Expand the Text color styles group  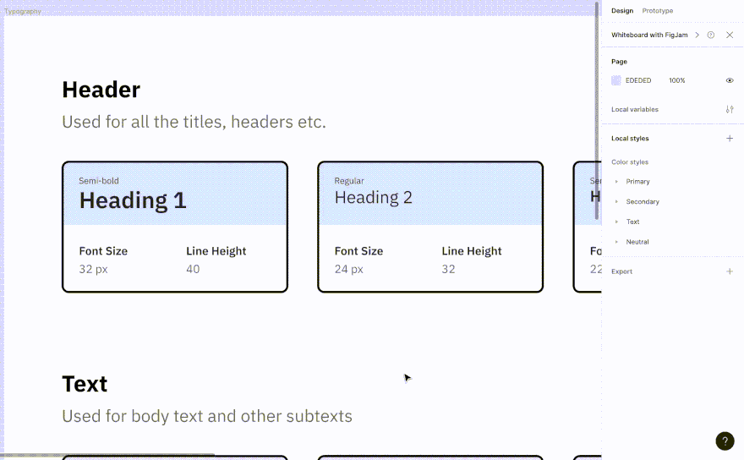coord(616,222)
